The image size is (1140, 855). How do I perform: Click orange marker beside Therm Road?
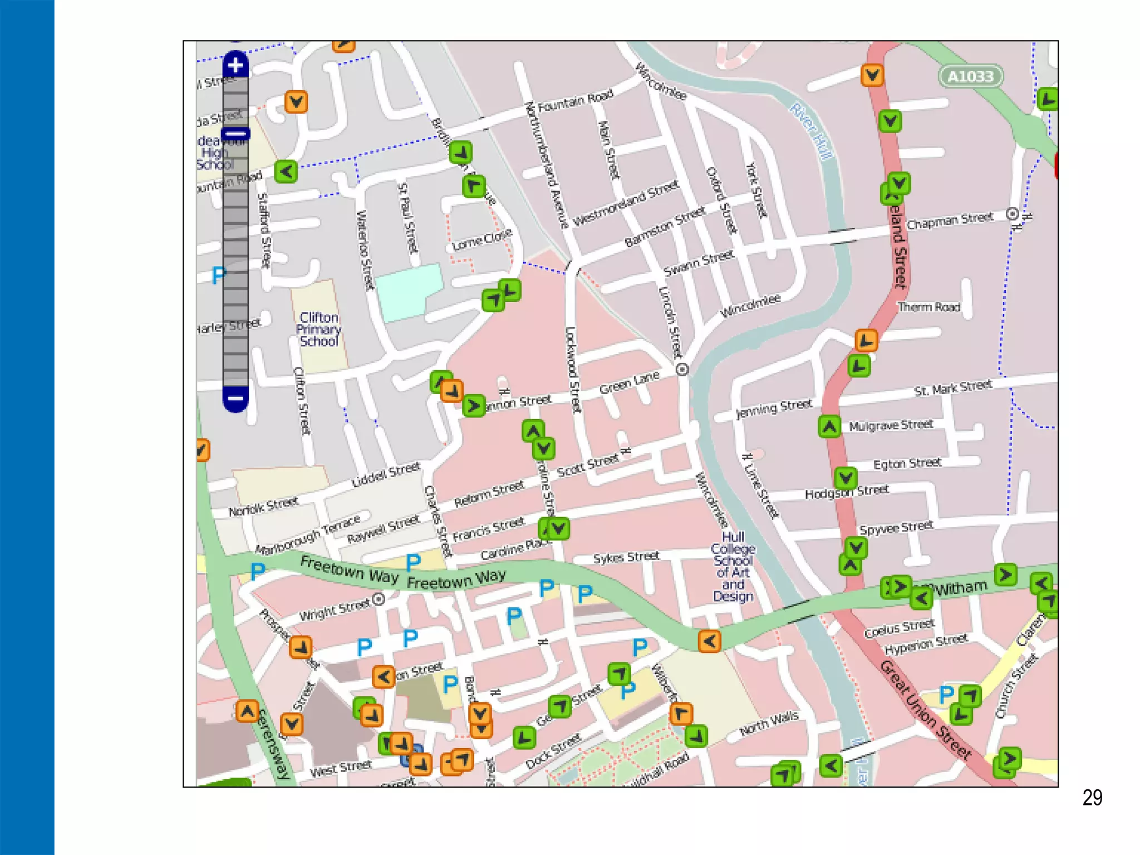[x=866, y=340]
